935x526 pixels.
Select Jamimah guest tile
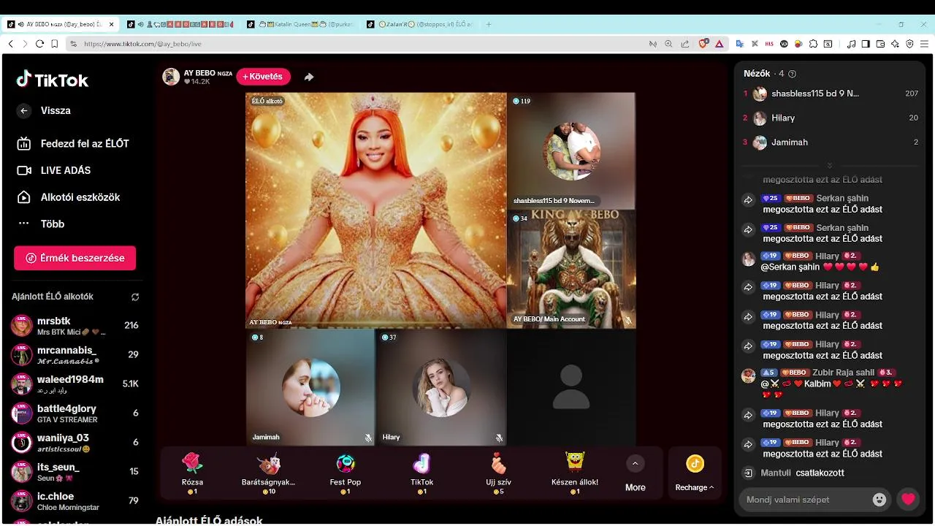point(310,387)
